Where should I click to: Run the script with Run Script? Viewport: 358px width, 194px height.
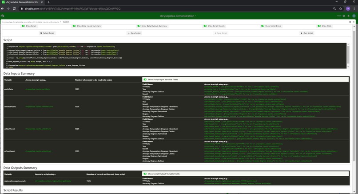tap(307, 33)
